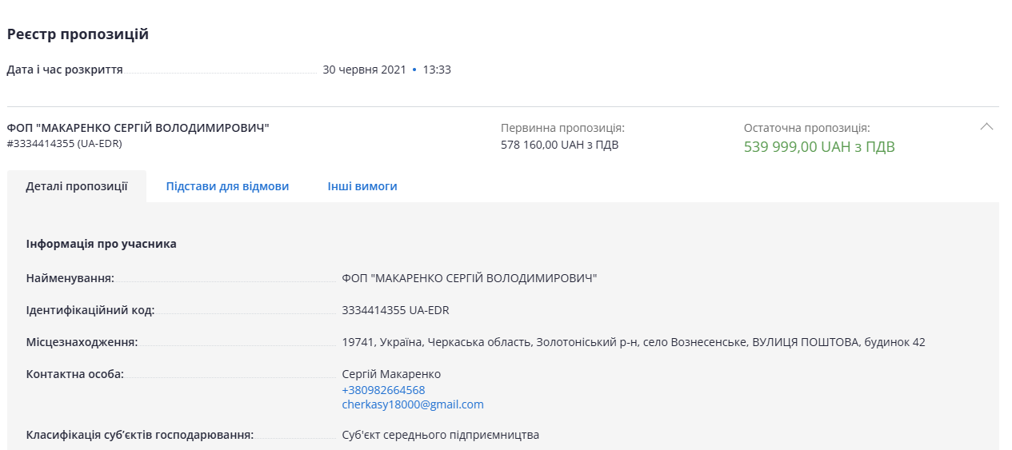
Task: Click contact person name Сергій Макаренко
Action: point(391,374)
